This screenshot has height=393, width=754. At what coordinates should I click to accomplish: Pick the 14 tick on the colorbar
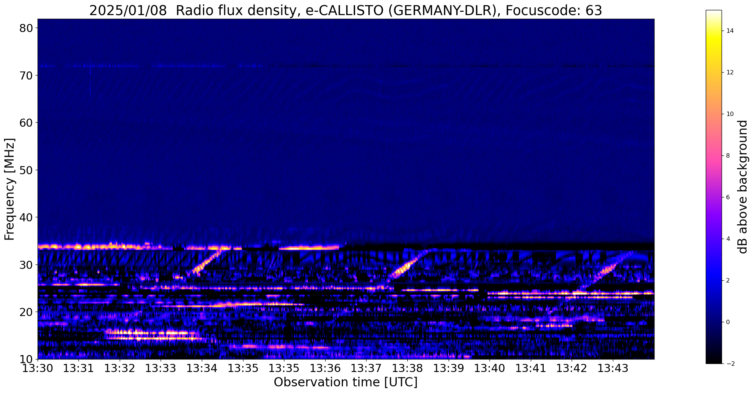click(730, 31)
